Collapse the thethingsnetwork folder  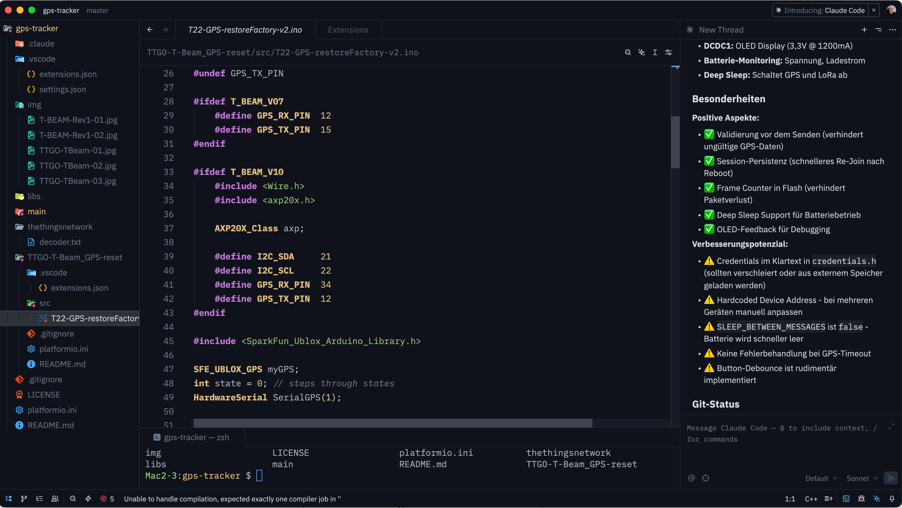pyautogui.click(x=60, y=227)
